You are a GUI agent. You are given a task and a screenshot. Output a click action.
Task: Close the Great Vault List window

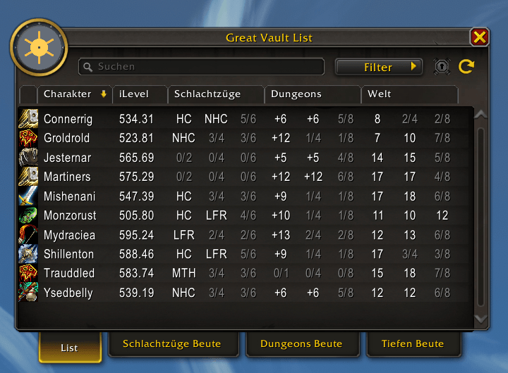tap(480, 37)
